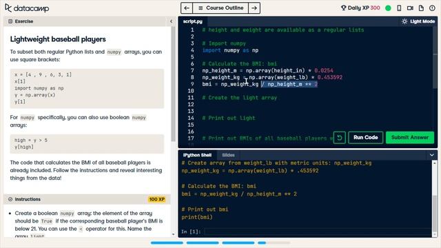Click the 'high = y > 5' code sample
The height and width of the screenshot is (248, 441).
click(31, 141)
